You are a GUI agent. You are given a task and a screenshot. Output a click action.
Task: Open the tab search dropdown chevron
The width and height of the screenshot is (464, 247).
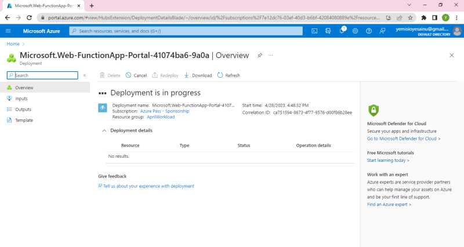tap(409, 5)
